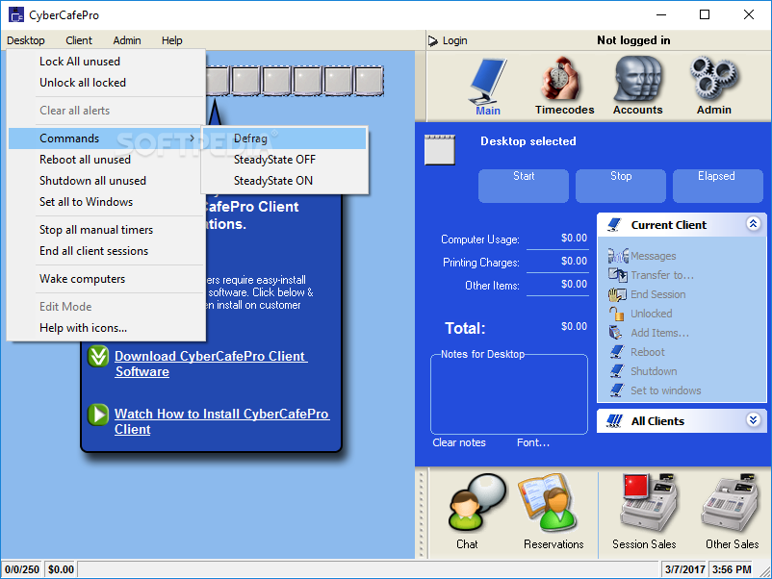The image size is (772, 579).
Task: Choose Reboot all unused
Action: click(x=106, y=160)
